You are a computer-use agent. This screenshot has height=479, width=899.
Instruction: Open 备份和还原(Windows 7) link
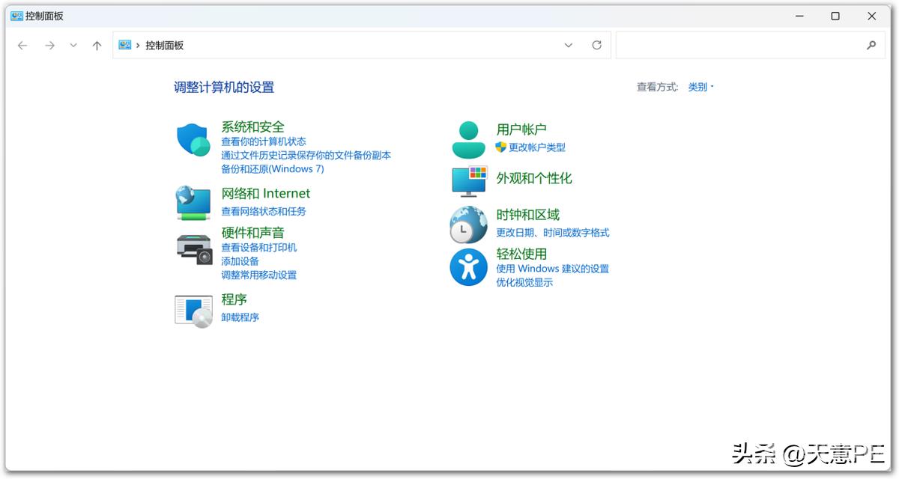pyautogui.click(x=273, y=169)
